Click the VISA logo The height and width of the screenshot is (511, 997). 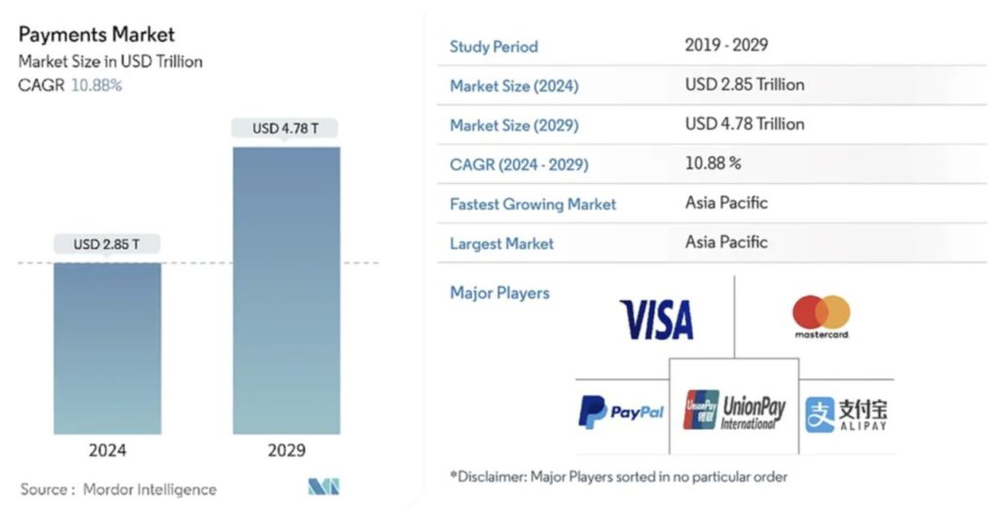[656, 319]
